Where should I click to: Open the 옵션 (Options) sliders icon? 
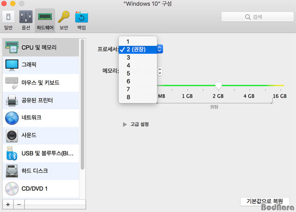(x=26, y=21)
